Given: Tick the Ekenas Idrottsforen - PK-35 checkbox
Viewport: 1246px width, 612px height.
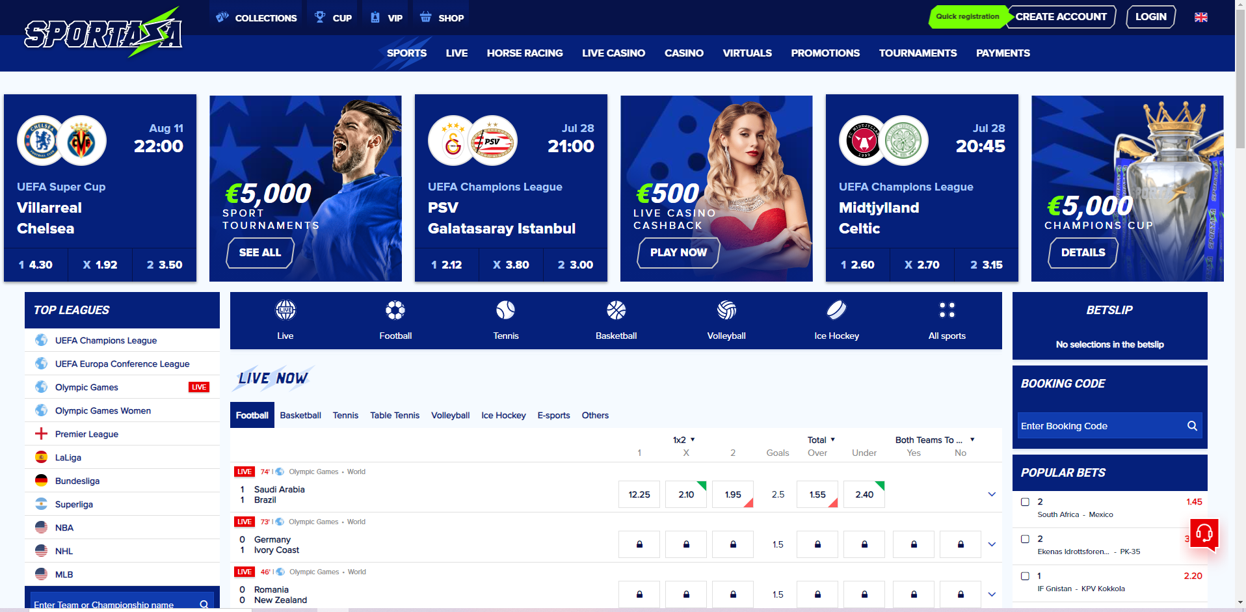Looking at the screenshot, I should coord(1026,539).
